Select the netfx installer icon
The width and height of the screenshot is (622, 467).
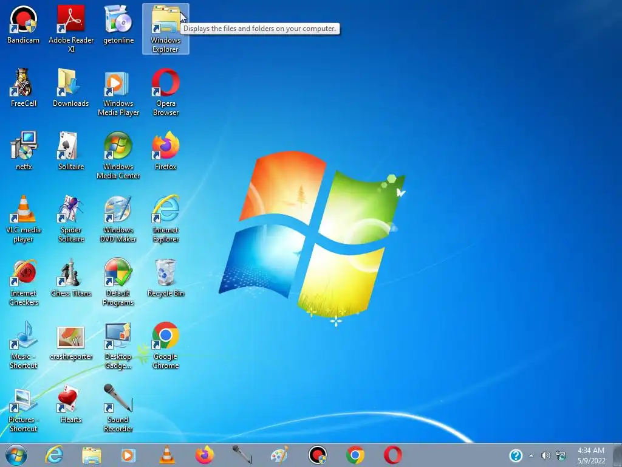click(x=24, y=151)
